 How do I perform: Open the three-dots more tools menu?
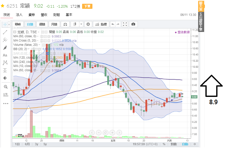click(6, 103)
